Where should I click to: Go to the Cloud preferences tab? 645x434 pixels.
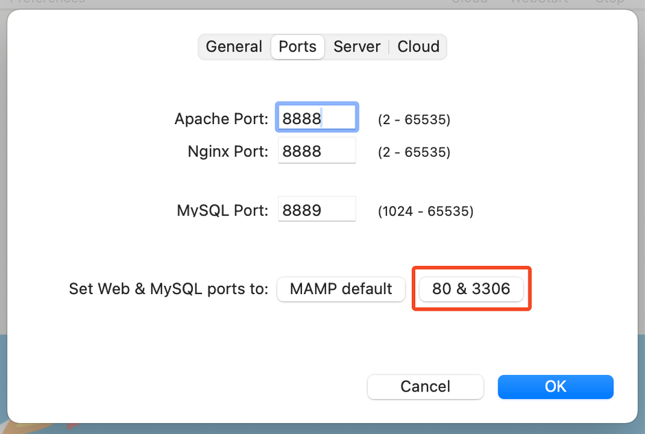click(x=419, y=47)
